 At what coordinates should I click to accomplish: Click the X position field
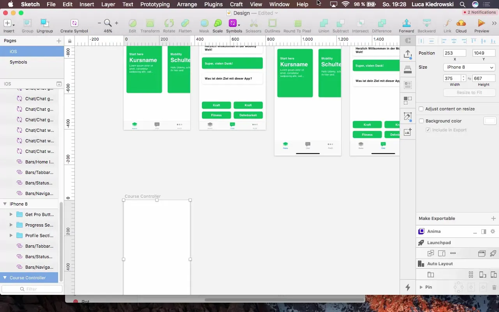point(455,53)
